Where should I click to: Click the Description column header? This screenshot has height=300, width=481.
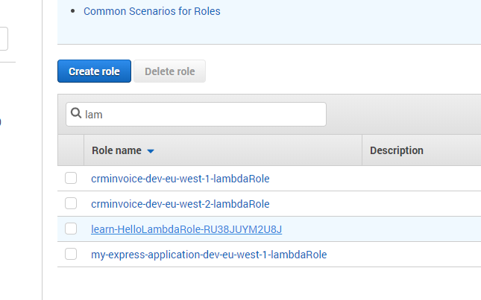(x=397, y=150)
